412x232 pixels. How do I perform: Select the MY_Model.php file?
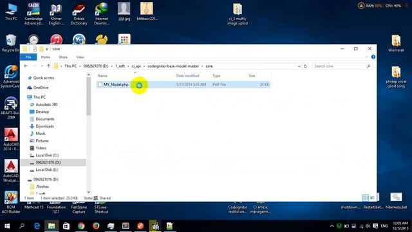click(x=183, y=84)
